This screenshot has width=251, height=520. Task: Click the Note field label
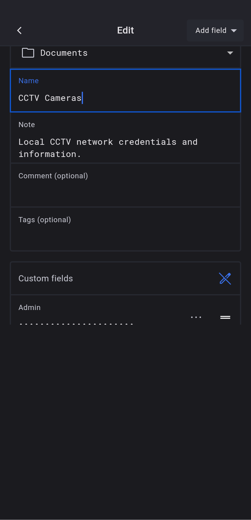point(27,125)
